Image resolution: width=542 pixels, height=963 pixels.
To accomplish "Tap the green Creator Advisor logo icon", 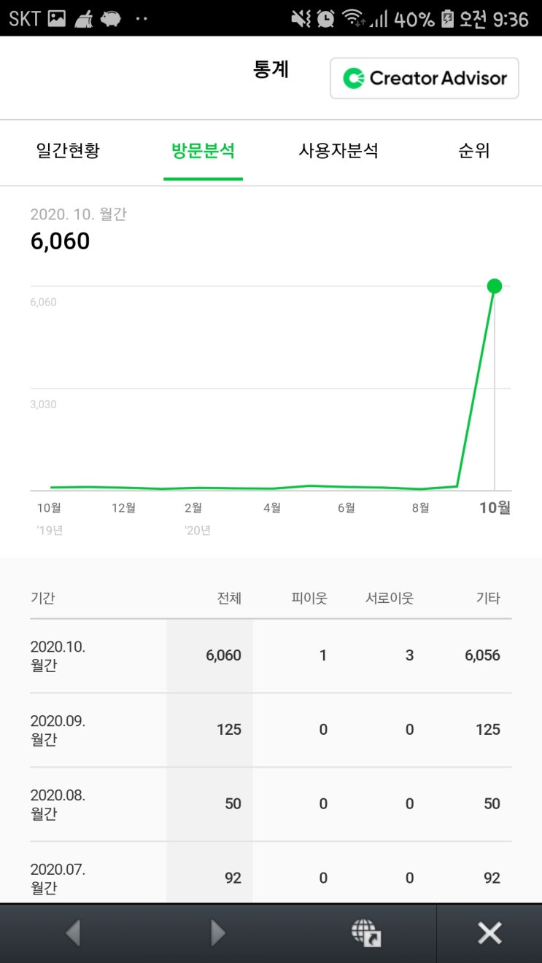I will click(x=354, y=78).
